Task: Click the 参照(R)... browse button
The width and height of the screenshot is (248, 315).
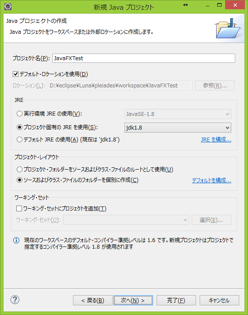Action: point(215,86)
